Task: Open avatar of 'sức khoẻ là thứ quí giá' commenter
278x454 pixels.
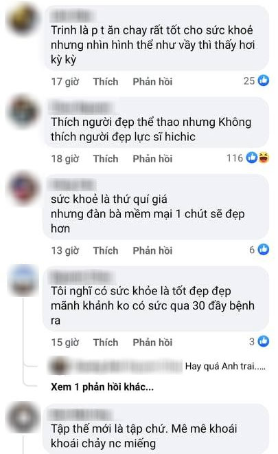Action: 23,188
